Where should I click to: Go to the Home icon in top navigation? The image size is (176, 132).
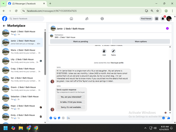pos(71,19)
